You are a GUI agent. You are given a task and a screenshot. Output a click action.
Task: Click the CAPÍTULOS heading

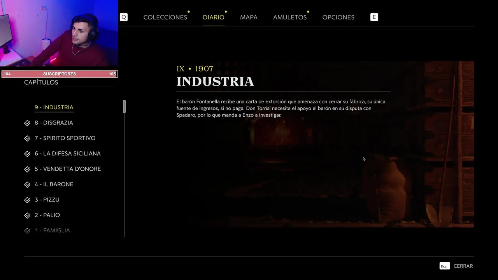pyautogui.click(x=41, y=82)
